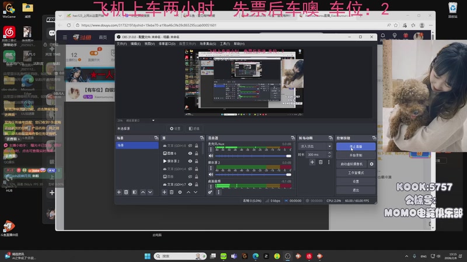
Task: Hide the 文本 (GDI+) 7 source
Action: (190, 184)
